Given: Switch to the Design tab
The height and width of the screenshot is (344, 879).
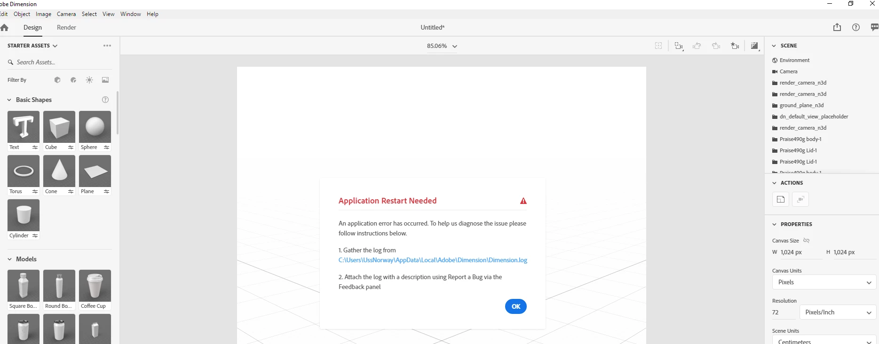Looking at the screenshot, I should [32, 27].
